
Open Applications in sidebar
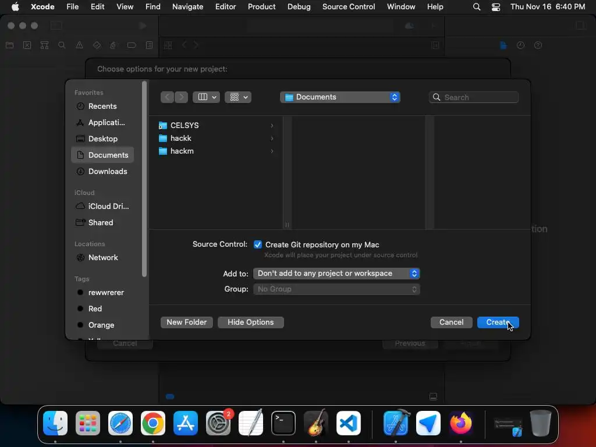(x=102, y=122)
